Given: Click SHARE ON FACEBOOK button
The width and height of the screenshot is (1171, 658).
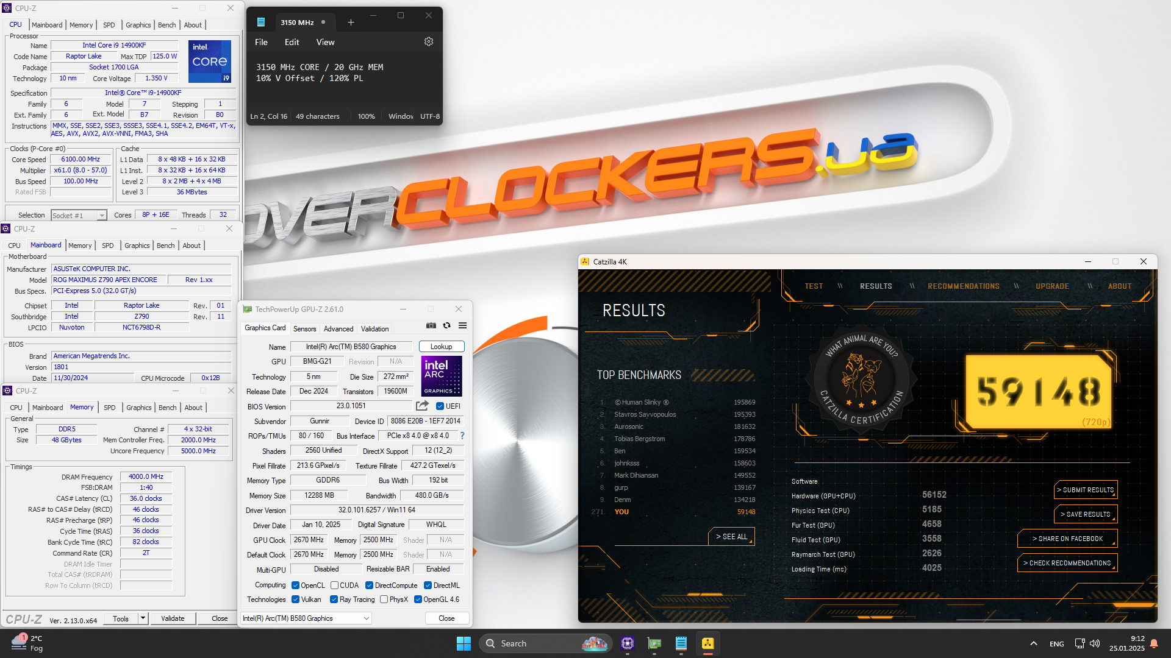Looking at the screenshot, I should coord(1067,539).
